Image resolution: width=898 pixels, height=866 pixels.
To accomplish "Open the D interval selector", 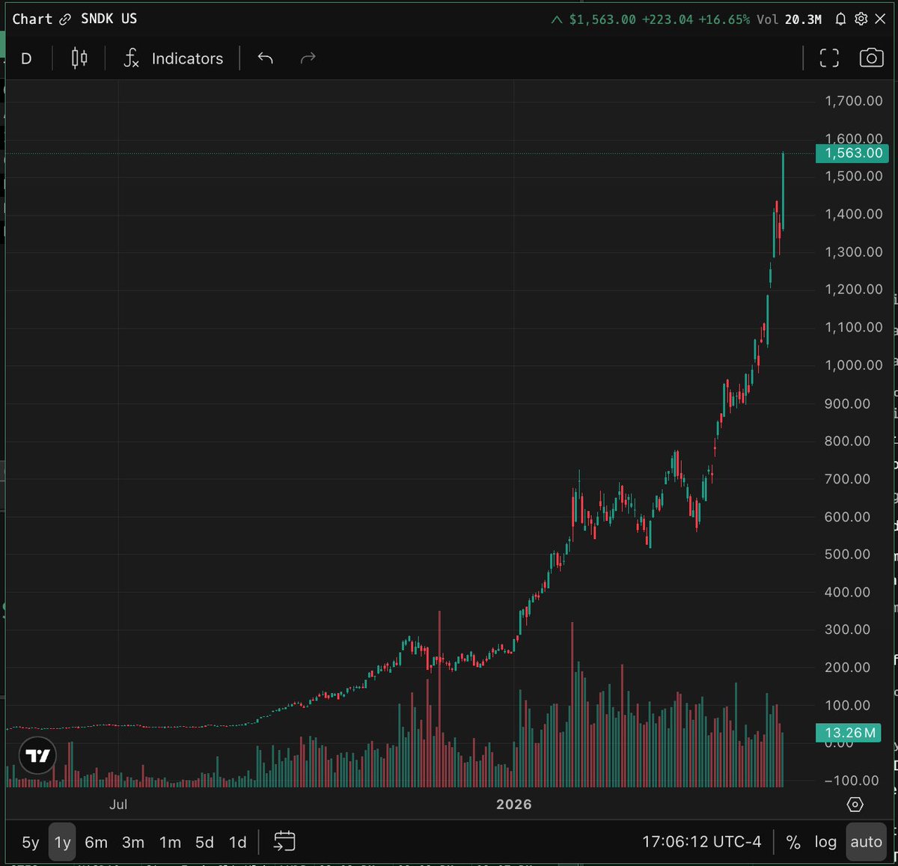I will [26, 58].
